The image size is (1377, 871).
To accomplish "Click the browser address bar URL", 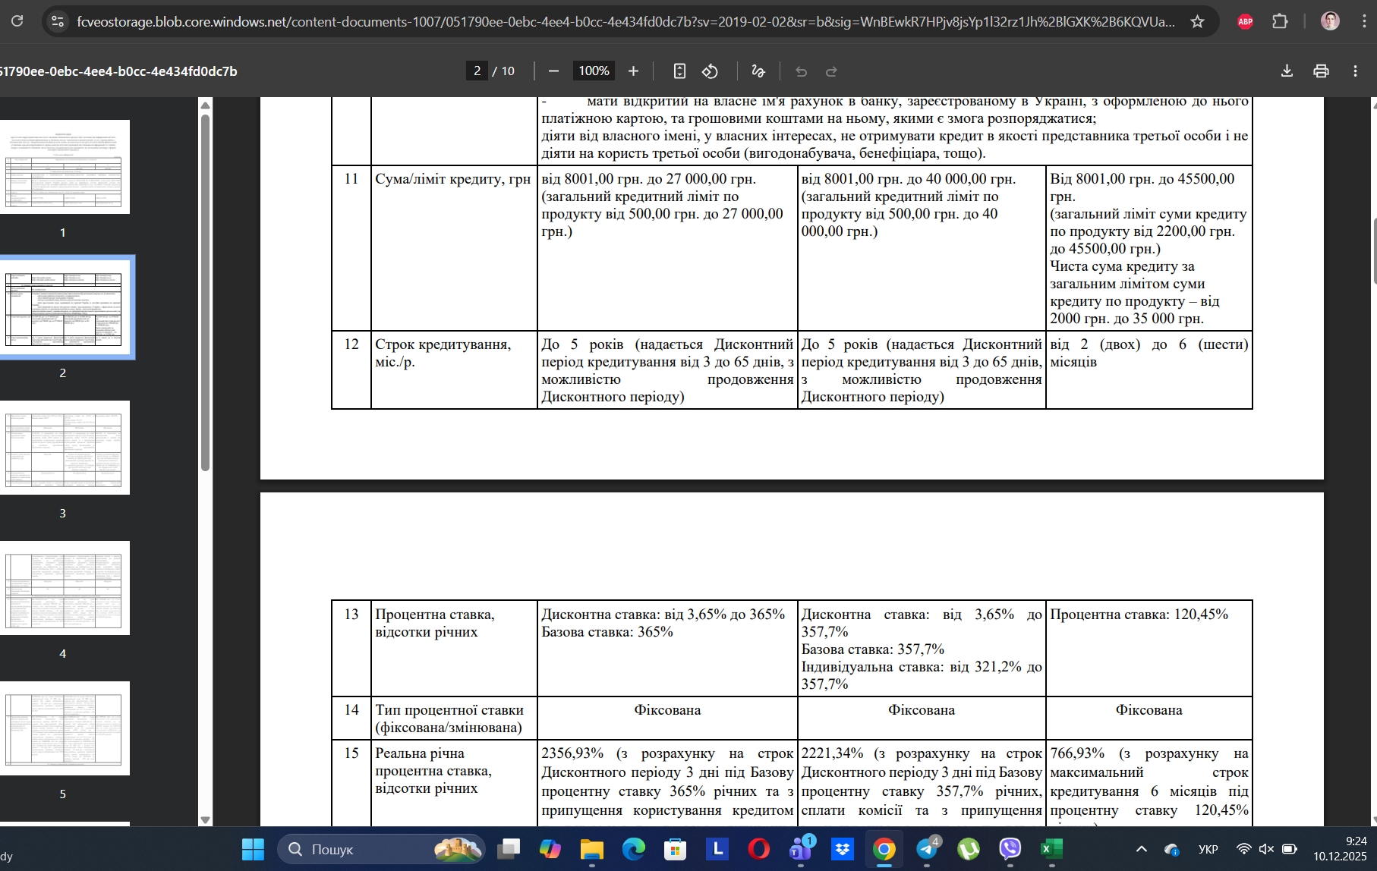I will [625, 21].
